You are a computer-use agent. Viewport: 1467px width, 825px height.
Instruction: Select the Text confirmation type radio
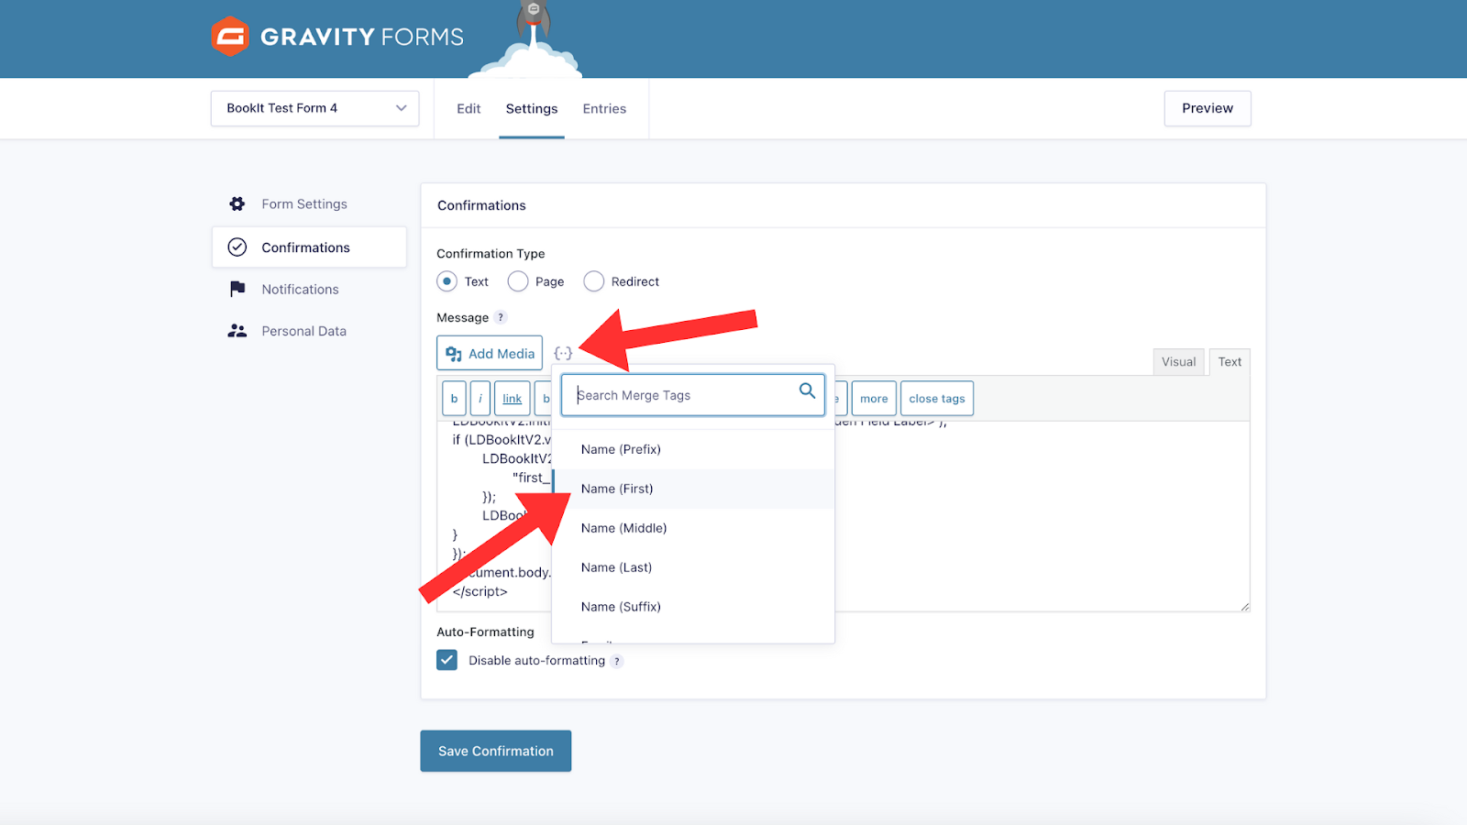[x=447, y=281]
